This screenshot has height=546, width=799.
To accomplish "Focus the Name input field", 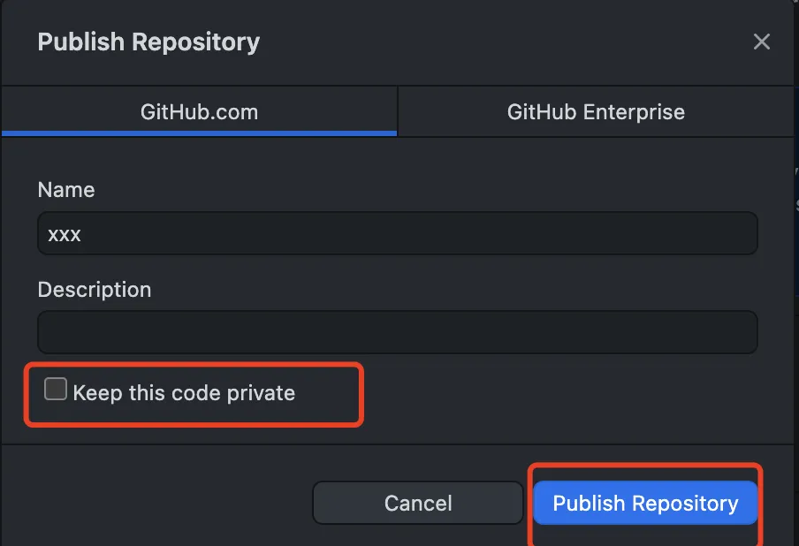I will pos(398,234).
